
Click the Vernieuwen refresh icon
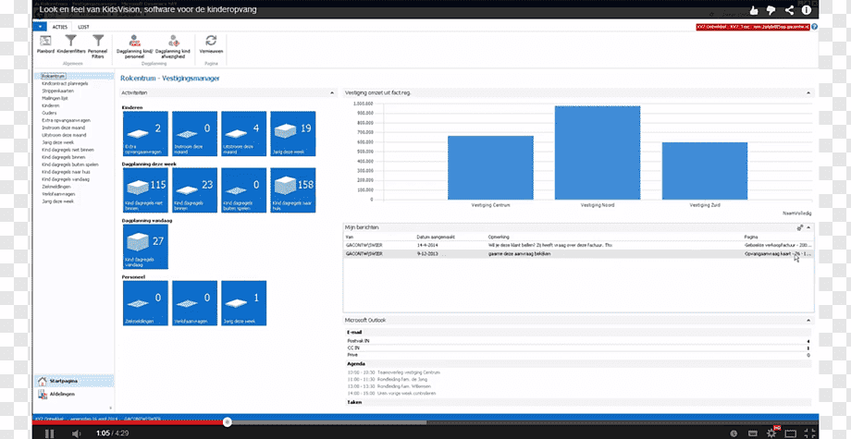pos(211,42)
